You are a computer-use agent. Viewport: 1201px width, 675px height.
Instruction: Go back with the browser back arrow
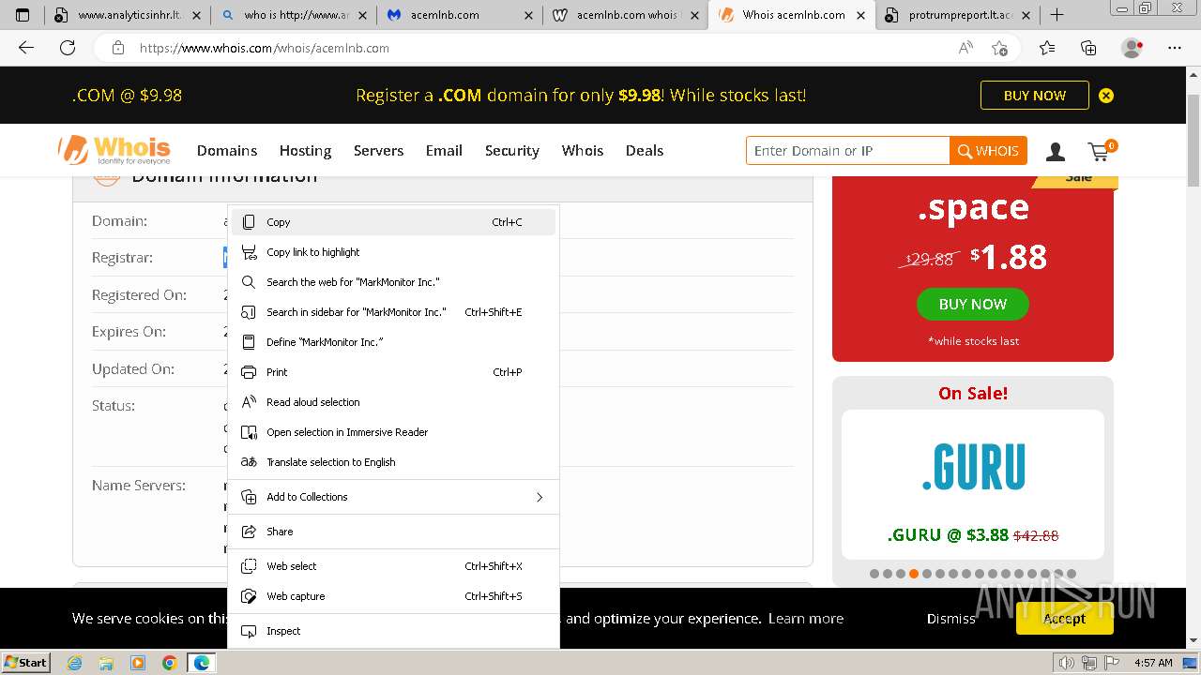point(26,48)
